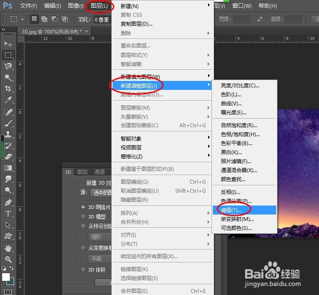Expand the 新建填充图层(W) submenu
319x295 pixels.
[162, 77]
